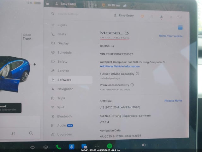
Task: Open the Service settings menu
Action: click(x=60, y=71)
